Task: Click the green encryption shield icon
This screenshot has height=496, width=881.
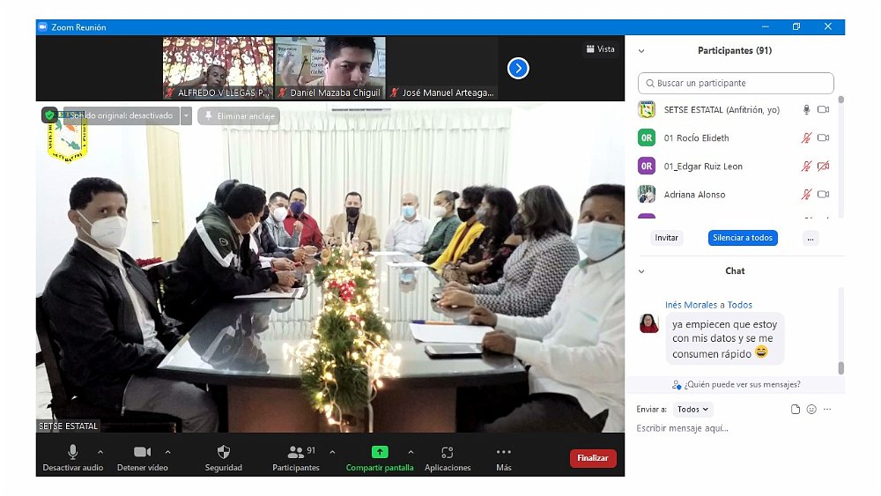Action: (49, 115)
